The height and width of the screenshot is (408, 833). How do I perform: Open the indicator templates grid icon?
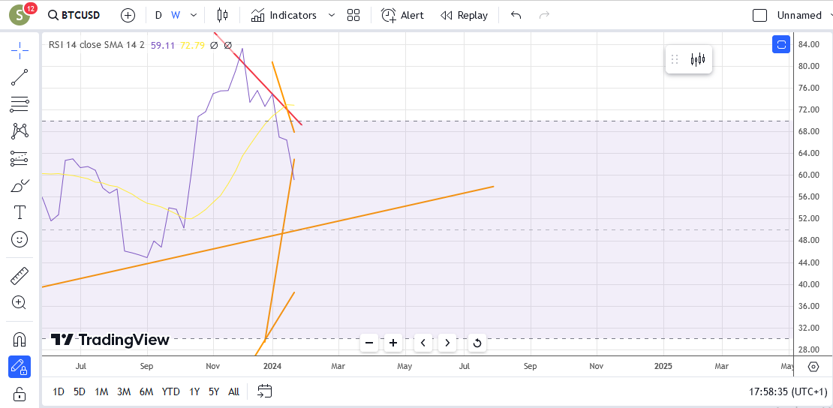tap(353, 16)
